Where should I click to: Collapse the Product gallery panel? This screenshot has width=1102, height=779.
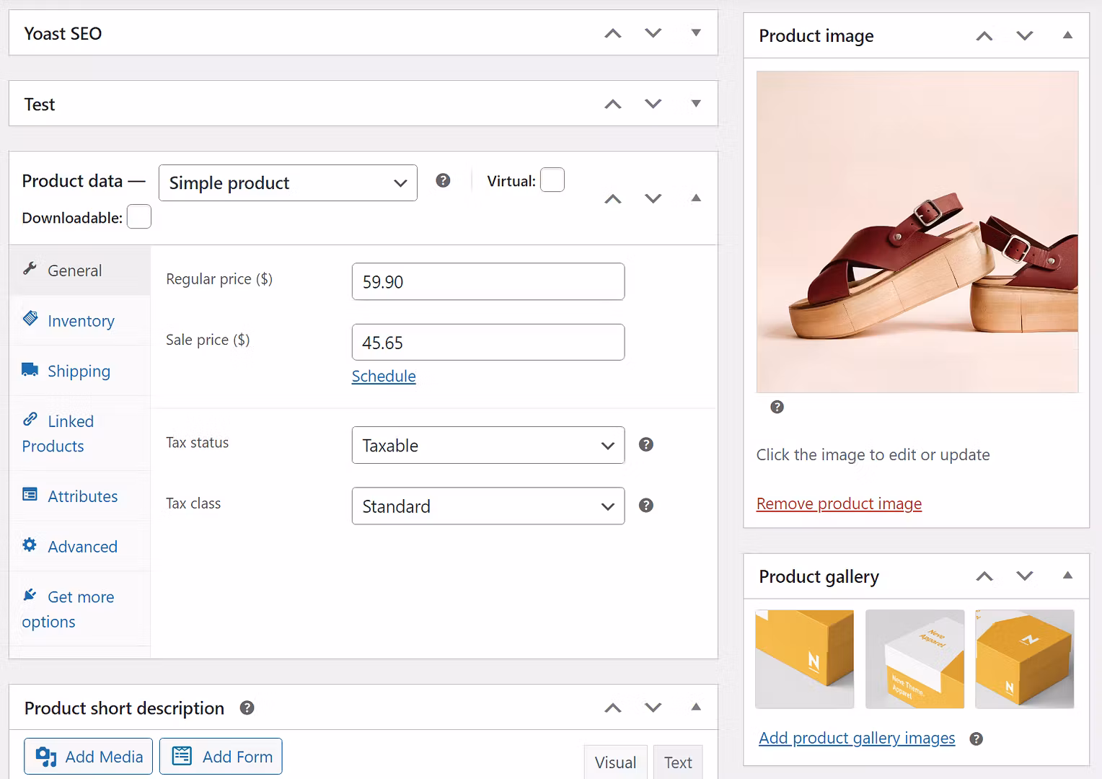tap(1067, 576)
